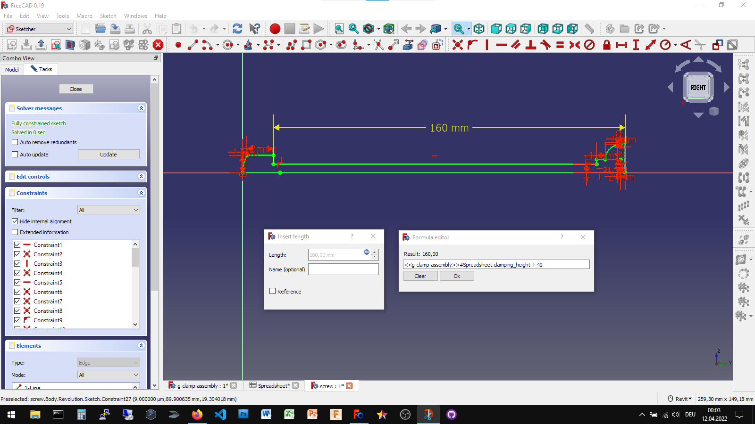Image resolution: width=755 pixels, height=424 pixels.
Task: Select the Create rectangle tool
Action: [307, 45]
